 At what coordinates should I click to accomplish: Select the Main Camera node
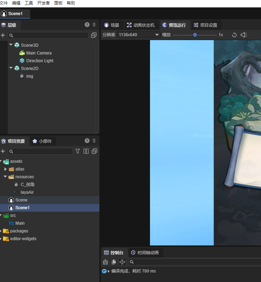tap(39, 53)
